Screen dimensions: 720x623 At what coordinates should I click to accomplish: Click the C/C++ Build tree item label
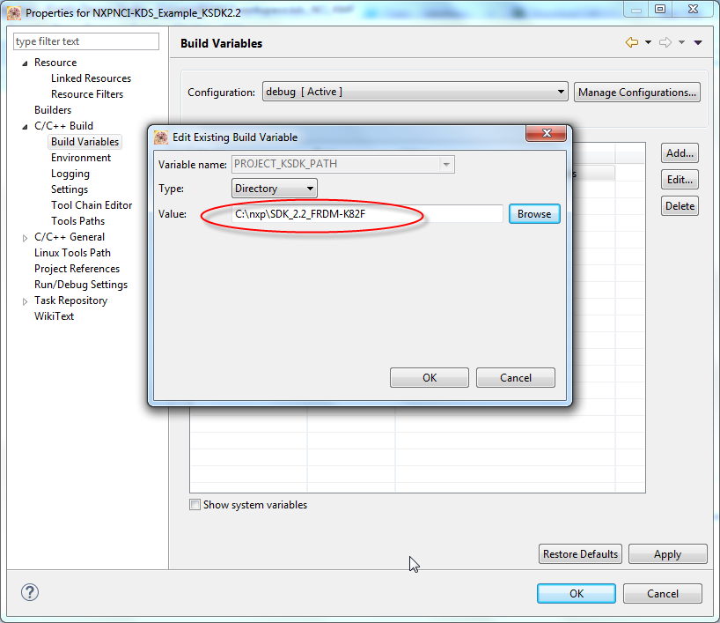tap(64, 126)
